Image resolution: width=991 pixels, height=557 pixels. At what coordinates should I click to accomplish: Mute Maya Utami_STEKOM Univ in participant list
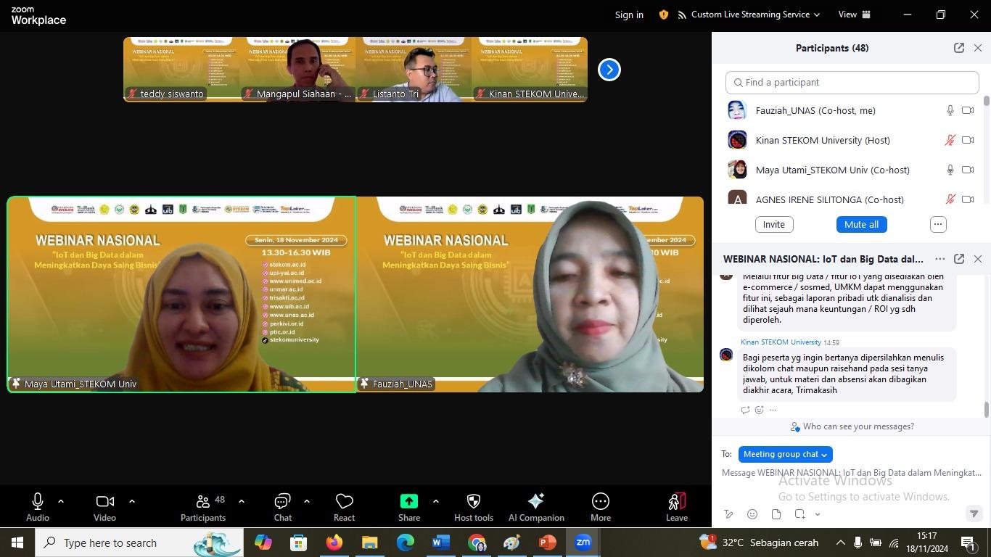click(950, 170)
